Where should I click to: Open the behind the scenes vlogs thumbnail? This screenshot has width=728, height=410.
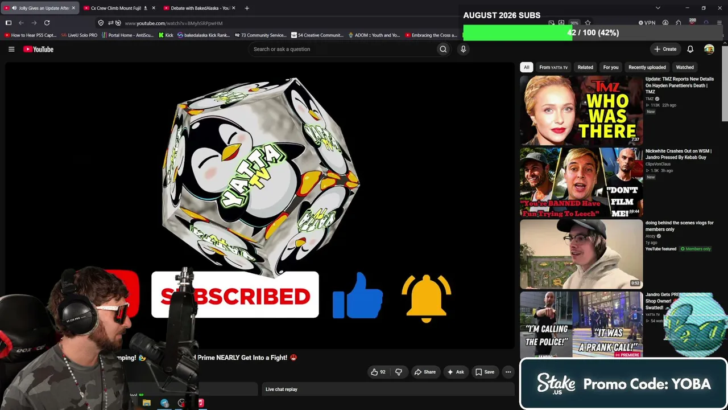(581, 254)
